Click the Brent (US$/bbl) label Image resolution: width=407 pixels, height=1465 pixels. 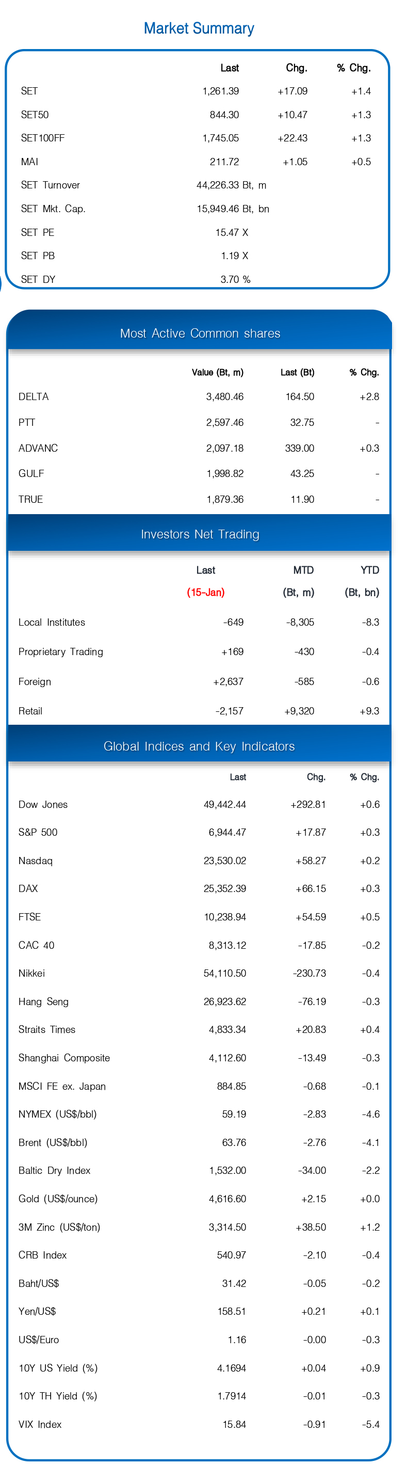pos(53,1142)
